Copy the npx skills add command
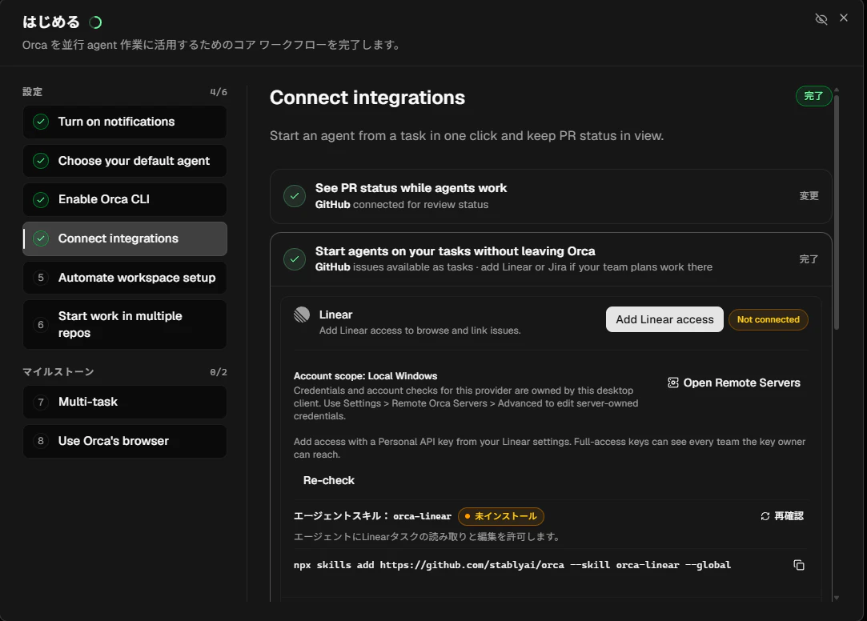 799,565
